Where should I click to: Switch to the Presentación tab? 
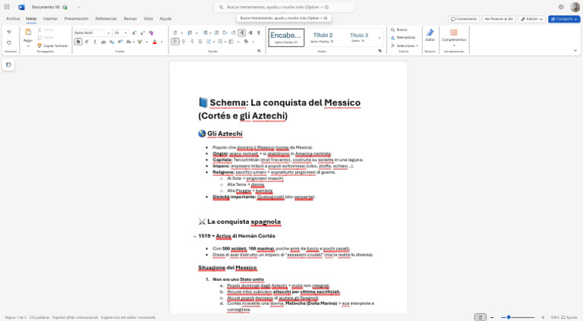[76, 18]
